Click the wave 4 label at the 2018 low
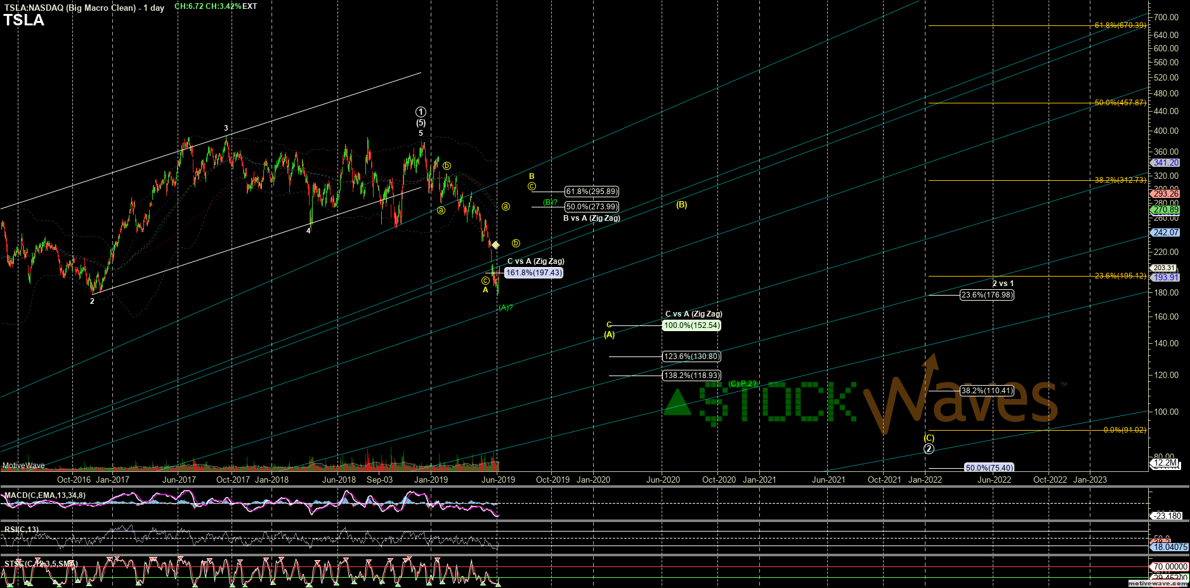Image resolution: width=1190 pixels, height=588 pixels. coord(309,231)
